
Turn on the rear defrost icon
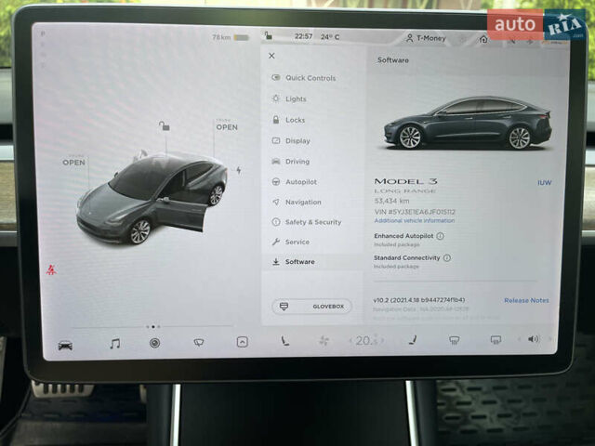(496, 340)
